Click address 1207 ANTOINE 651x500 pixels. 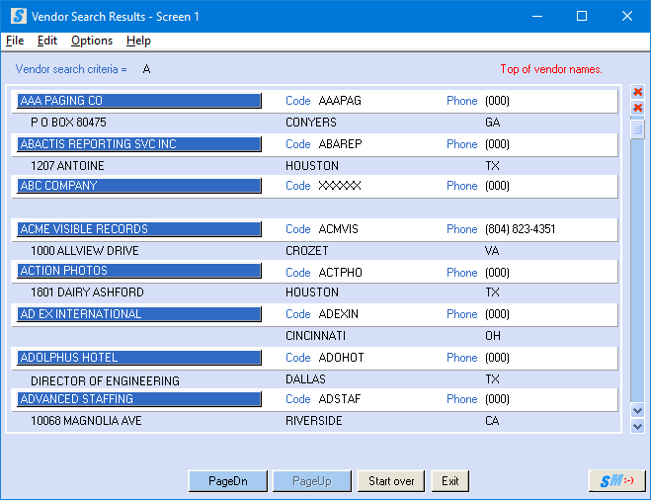pos(67,166)
